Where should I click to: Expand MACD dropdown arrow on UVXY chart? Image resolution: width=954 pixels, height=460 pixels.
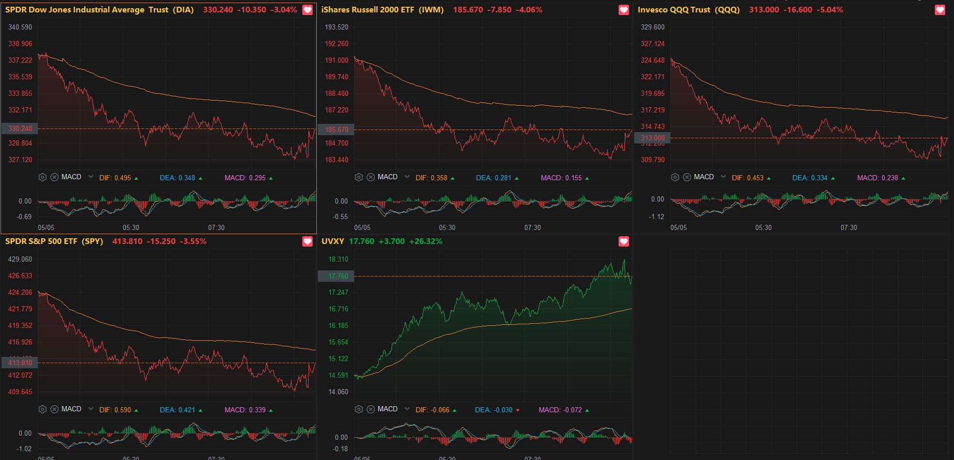point(407,409)
